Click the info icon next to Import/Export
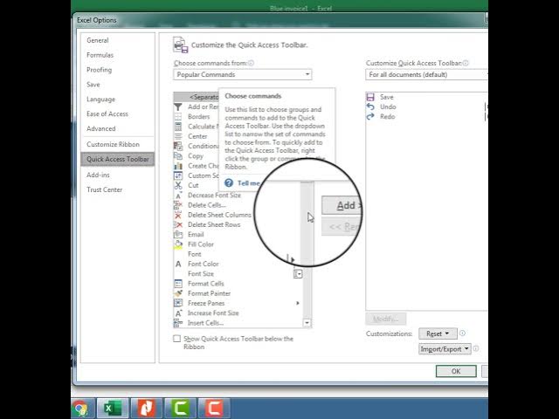The width and height of the screenshot is (559, 419). (475, 348)
